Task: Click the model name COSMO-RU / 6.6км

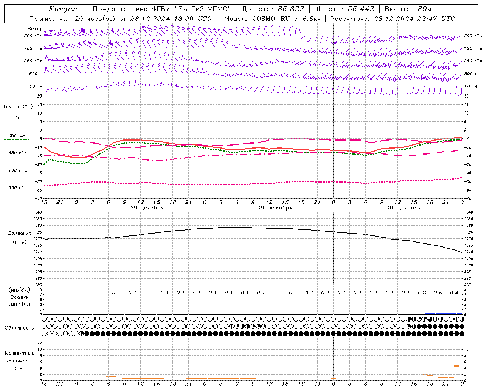Action: [x=287, y=19]
